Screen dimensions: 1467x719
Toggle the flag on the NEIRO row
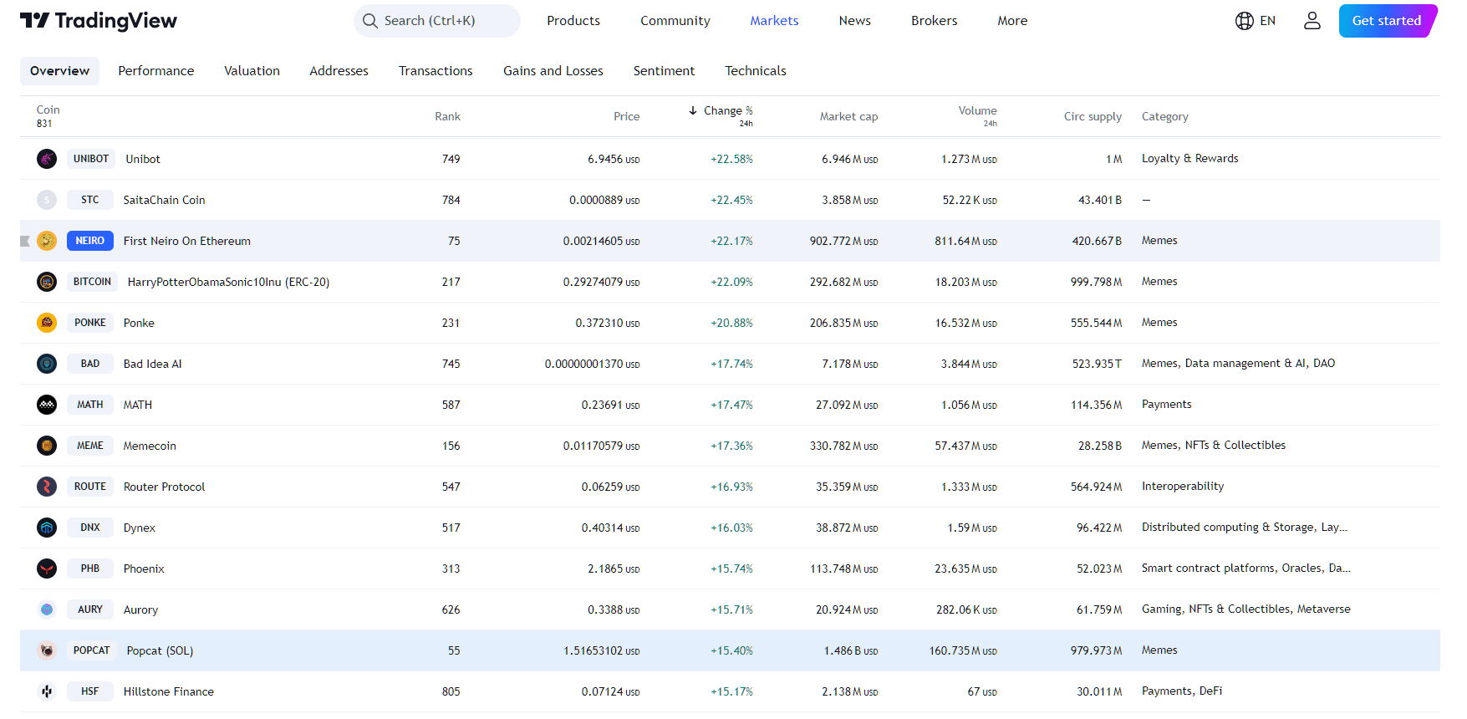point(25,242)
